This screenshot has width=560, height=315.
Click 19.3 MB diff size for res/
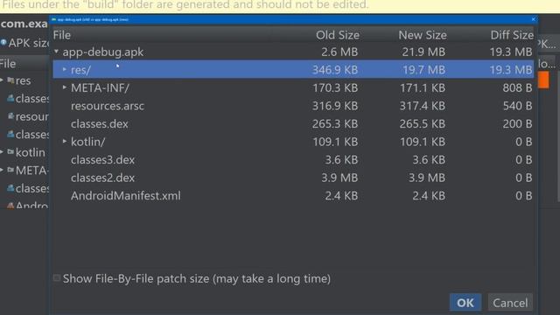point(511,70)
